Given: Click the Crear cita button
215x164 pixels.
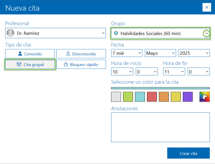Looking at the screenshot, I should 188,153.
